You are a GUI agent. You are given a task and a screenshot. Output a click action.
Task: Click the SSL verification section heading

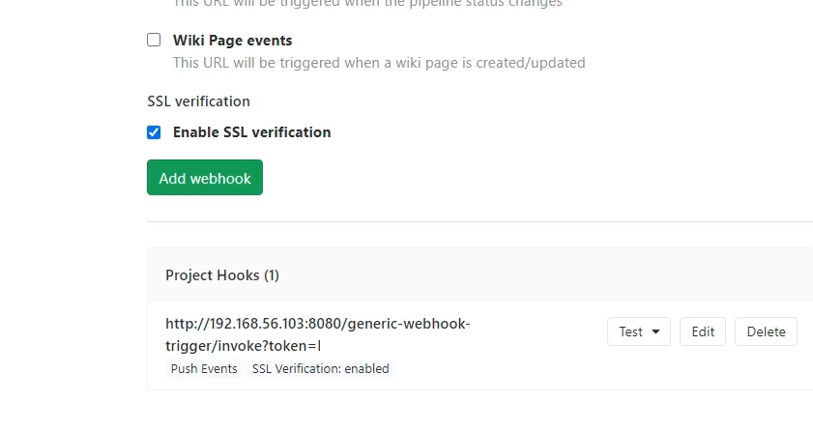coord(198,101)
